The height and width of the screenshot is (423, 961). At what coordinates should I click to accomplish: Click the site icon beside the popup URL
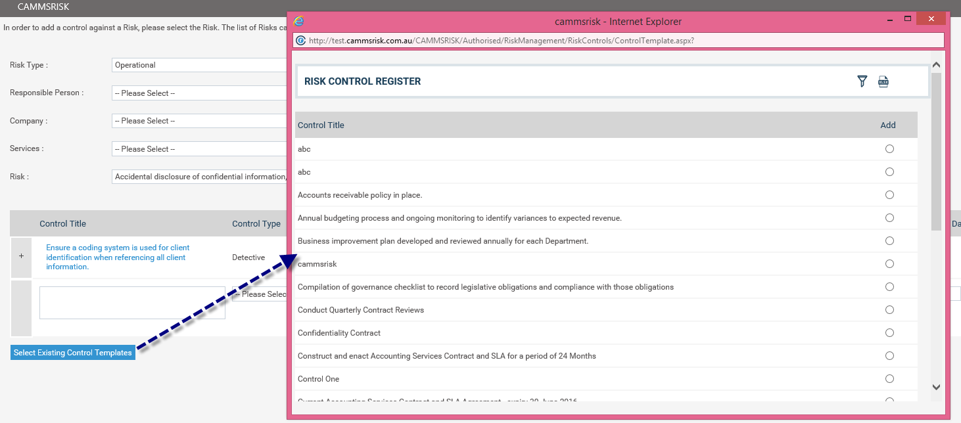tap(301, 40)
